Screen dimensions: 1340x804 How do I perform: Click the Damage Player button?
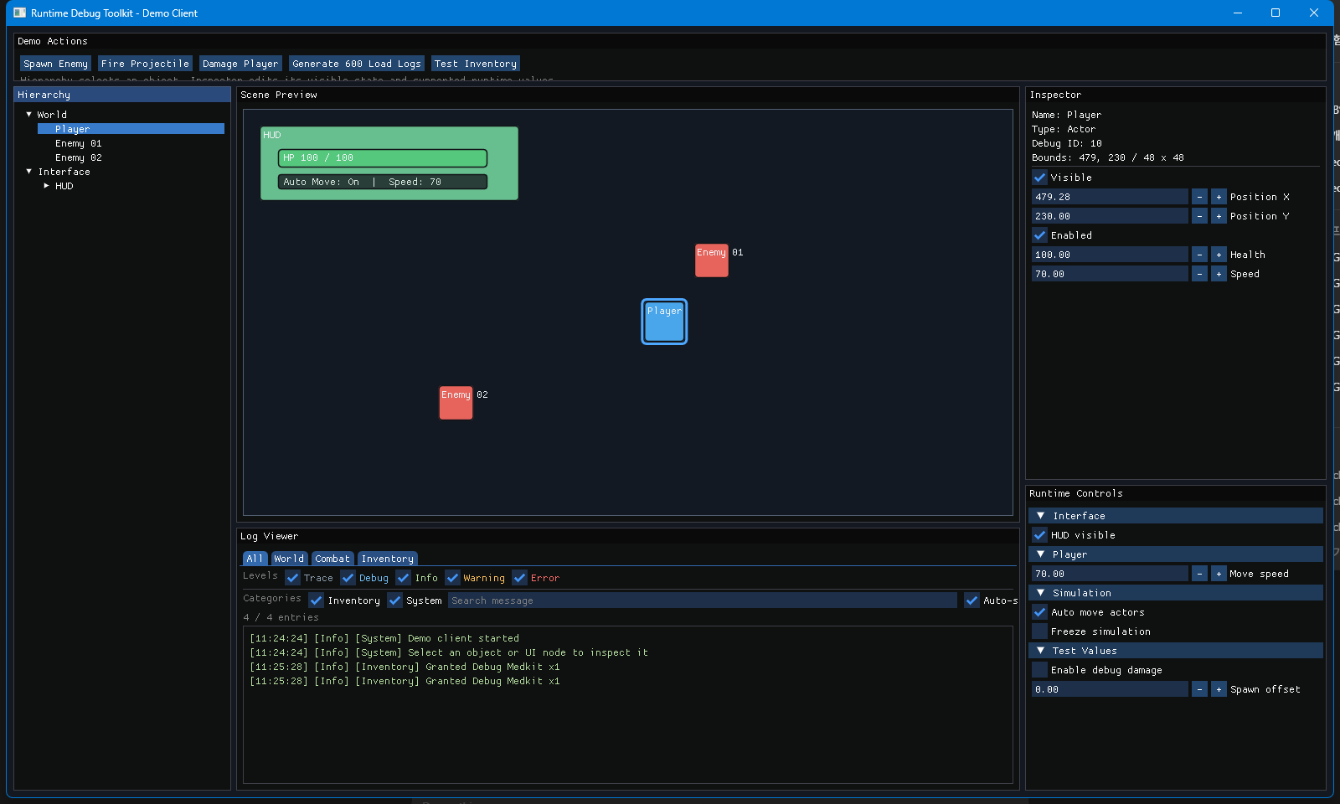coord(240,64)
